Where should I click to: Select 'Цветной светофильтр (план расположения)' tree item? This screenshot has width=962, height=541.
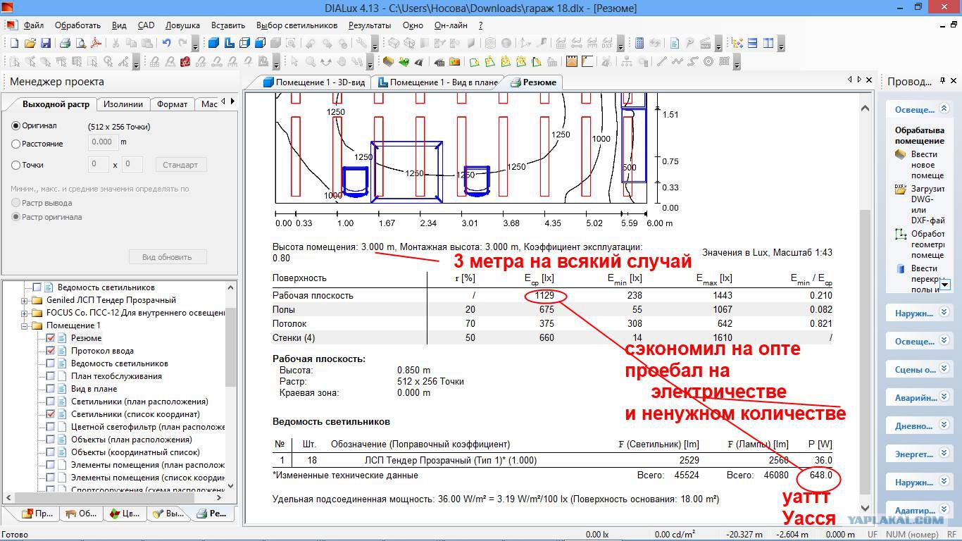pos(148,427)
